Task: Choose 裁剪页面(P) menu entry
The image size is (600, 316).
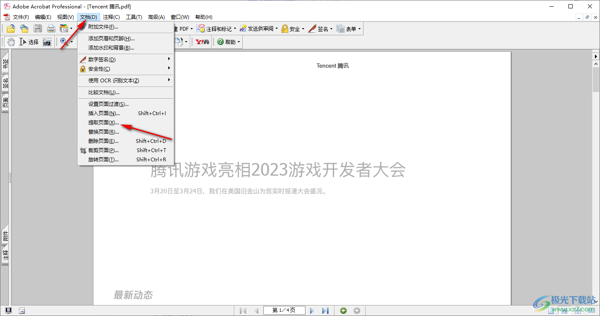Action: tap(126, 150)
